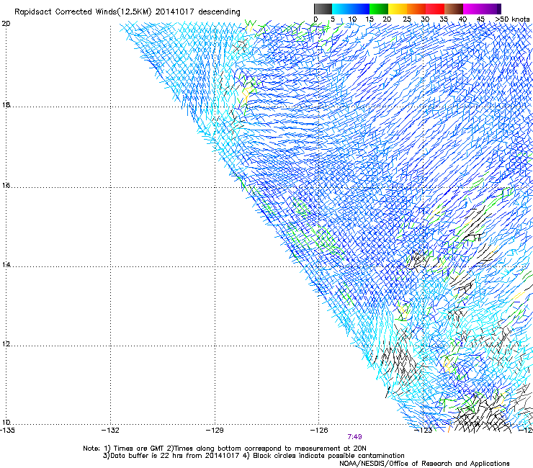Click the red 30-35 knots legend swatch
Image resolution: width=533 pixels, height=468 pixels.
435,9
